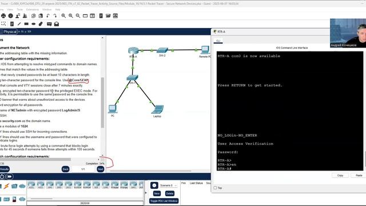This screenshot has height=206, width=366.
Task: Open Network Information icon
Action: (x=10, y=16)
